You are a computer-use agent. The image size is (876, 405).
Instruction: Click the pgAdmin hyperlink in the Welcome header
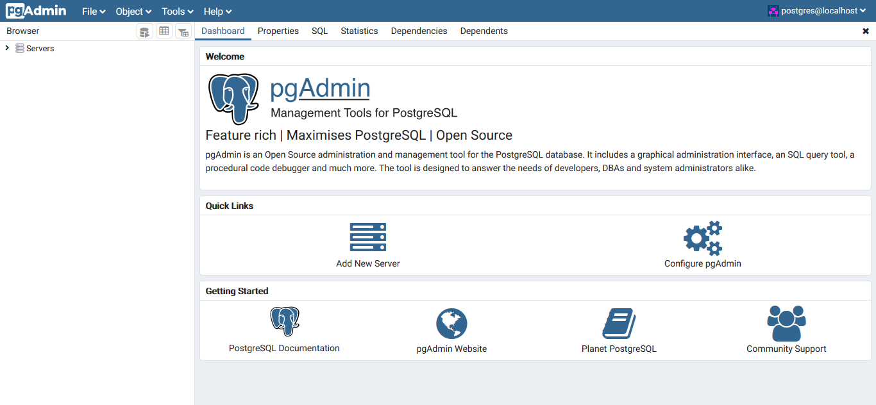click(x=320, y=88)
